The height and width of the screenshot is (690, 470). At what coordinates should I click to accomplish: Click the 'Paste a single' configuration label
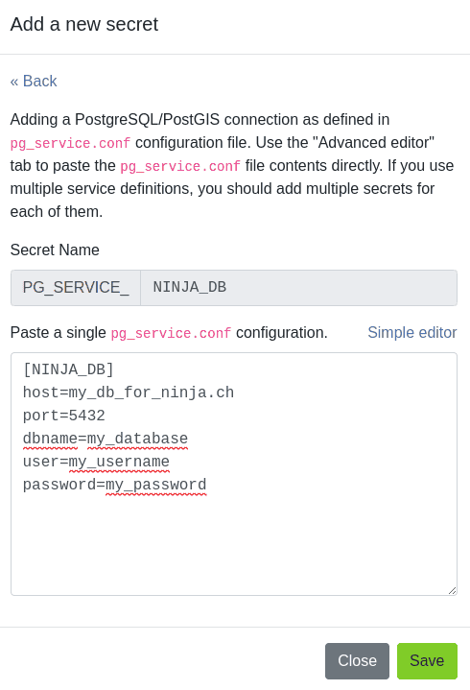click(x=169, y=333)
